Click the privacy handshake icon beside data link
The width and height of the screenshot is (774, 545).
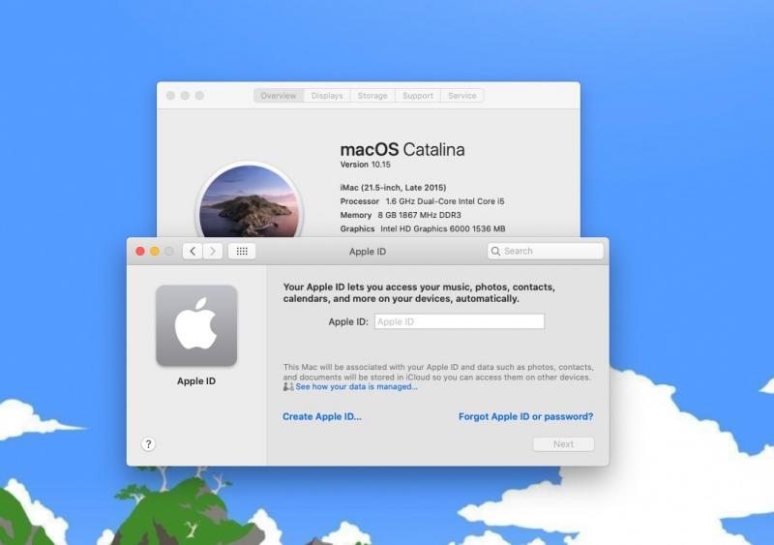click(x=288, y=386)
